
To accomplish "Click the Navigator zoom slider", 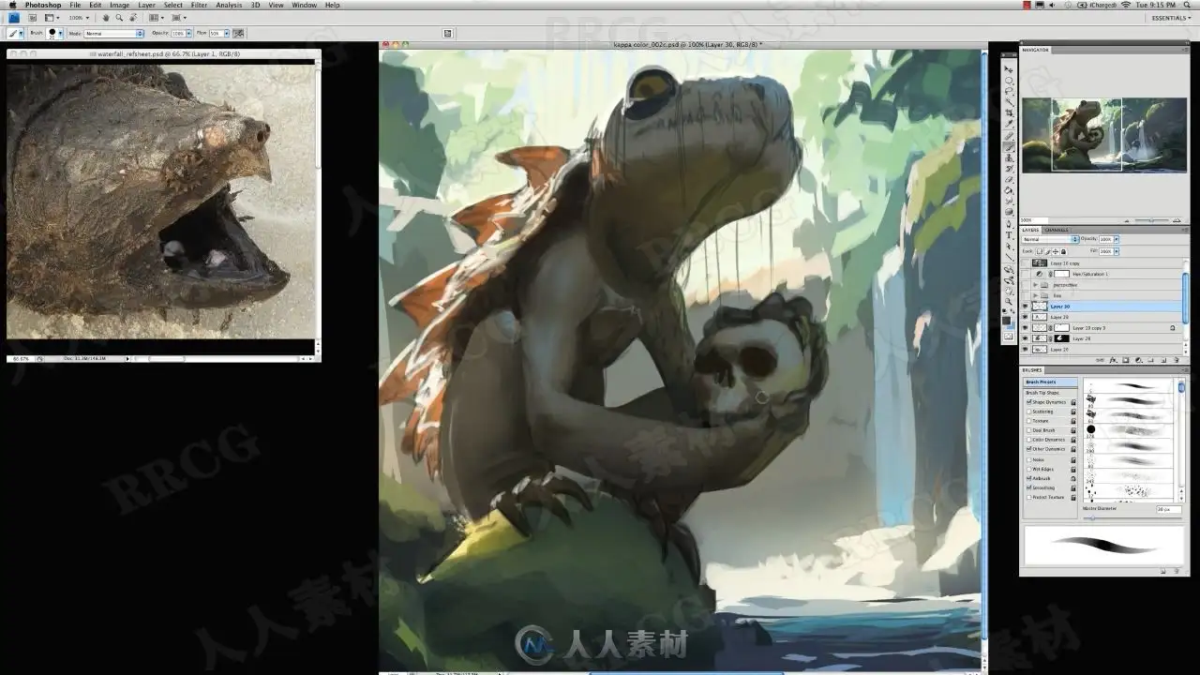I will point(1150,220).
